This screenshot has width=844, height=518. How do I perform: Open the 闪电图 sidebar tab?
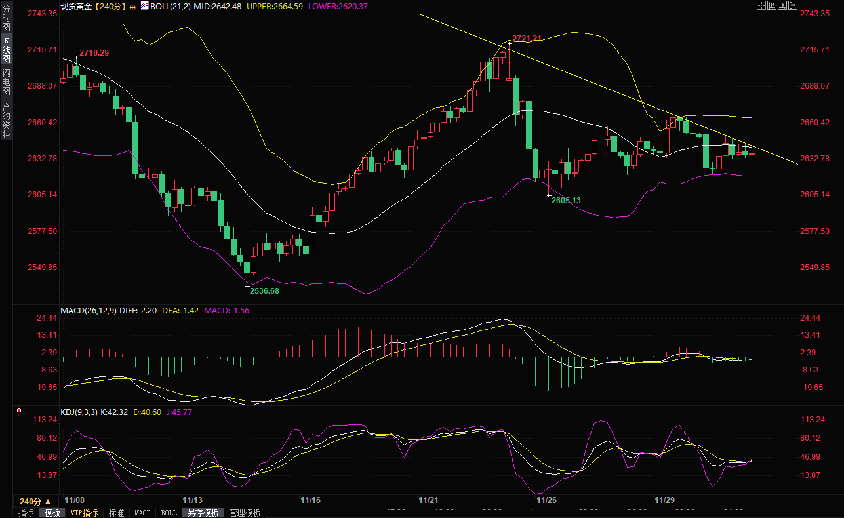click(6, 81)
